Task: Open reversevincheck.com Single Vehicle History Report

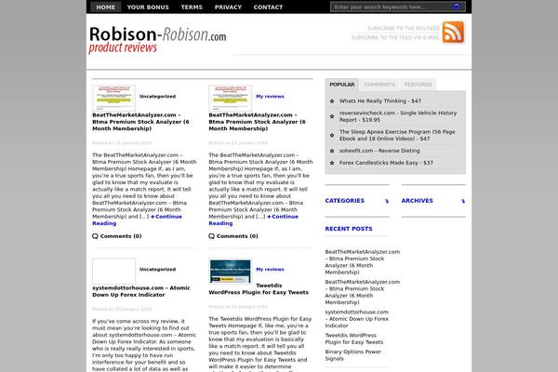Action: [x=398, y=116]
